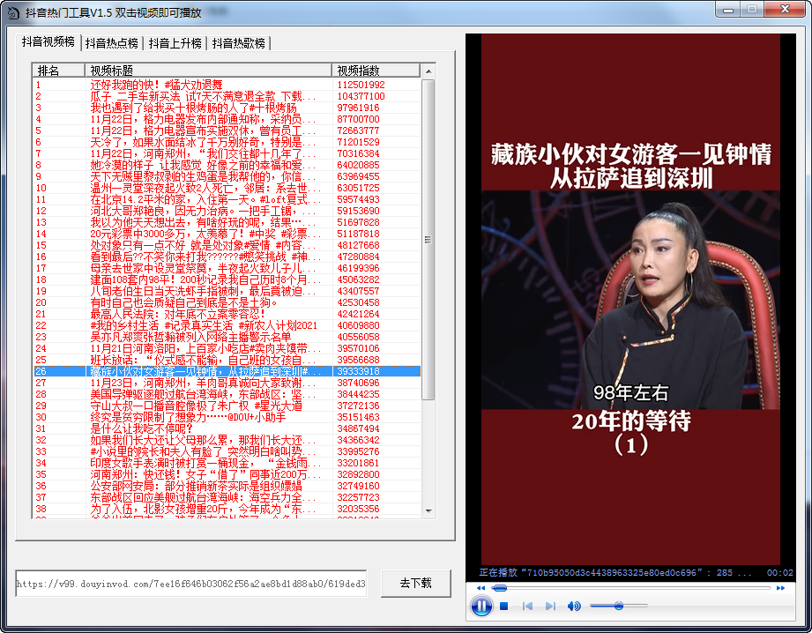The width and height of the screenshot is (812, 633).
Task: Select row 21 最高人民法院
Action: pos(227,314)
